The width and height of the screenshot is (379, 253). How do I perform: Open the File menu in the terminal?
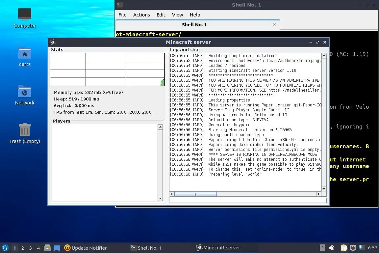[122, 15]
